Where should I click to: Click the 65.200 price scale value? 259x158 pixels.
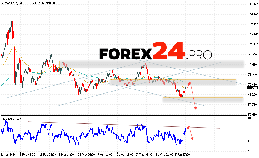253,94
